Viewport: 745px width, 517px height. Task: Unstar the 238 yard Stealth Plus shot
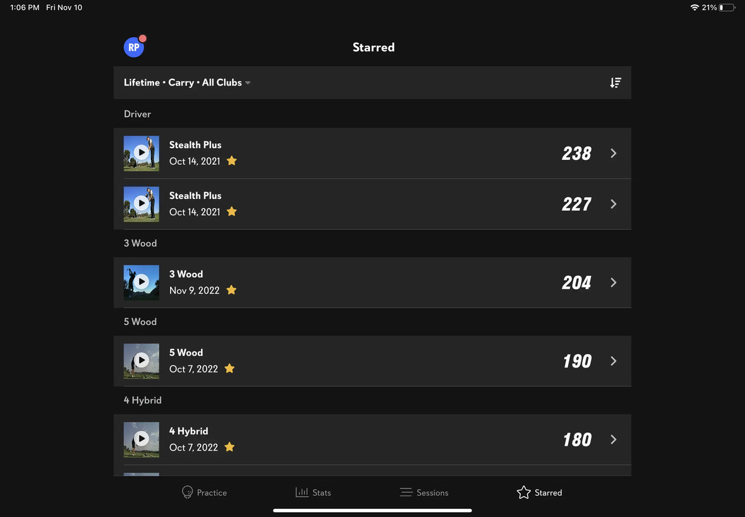click(232, 161)
